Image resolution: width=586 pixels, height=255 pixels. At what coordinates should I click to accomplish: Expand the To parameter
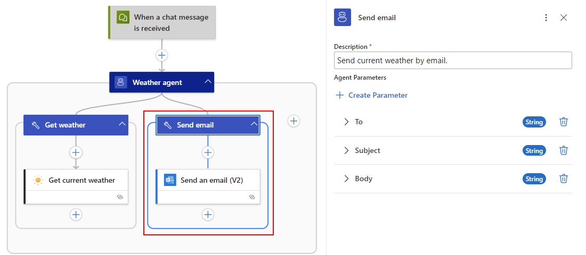pyautogui.click(x=346, y=122)
